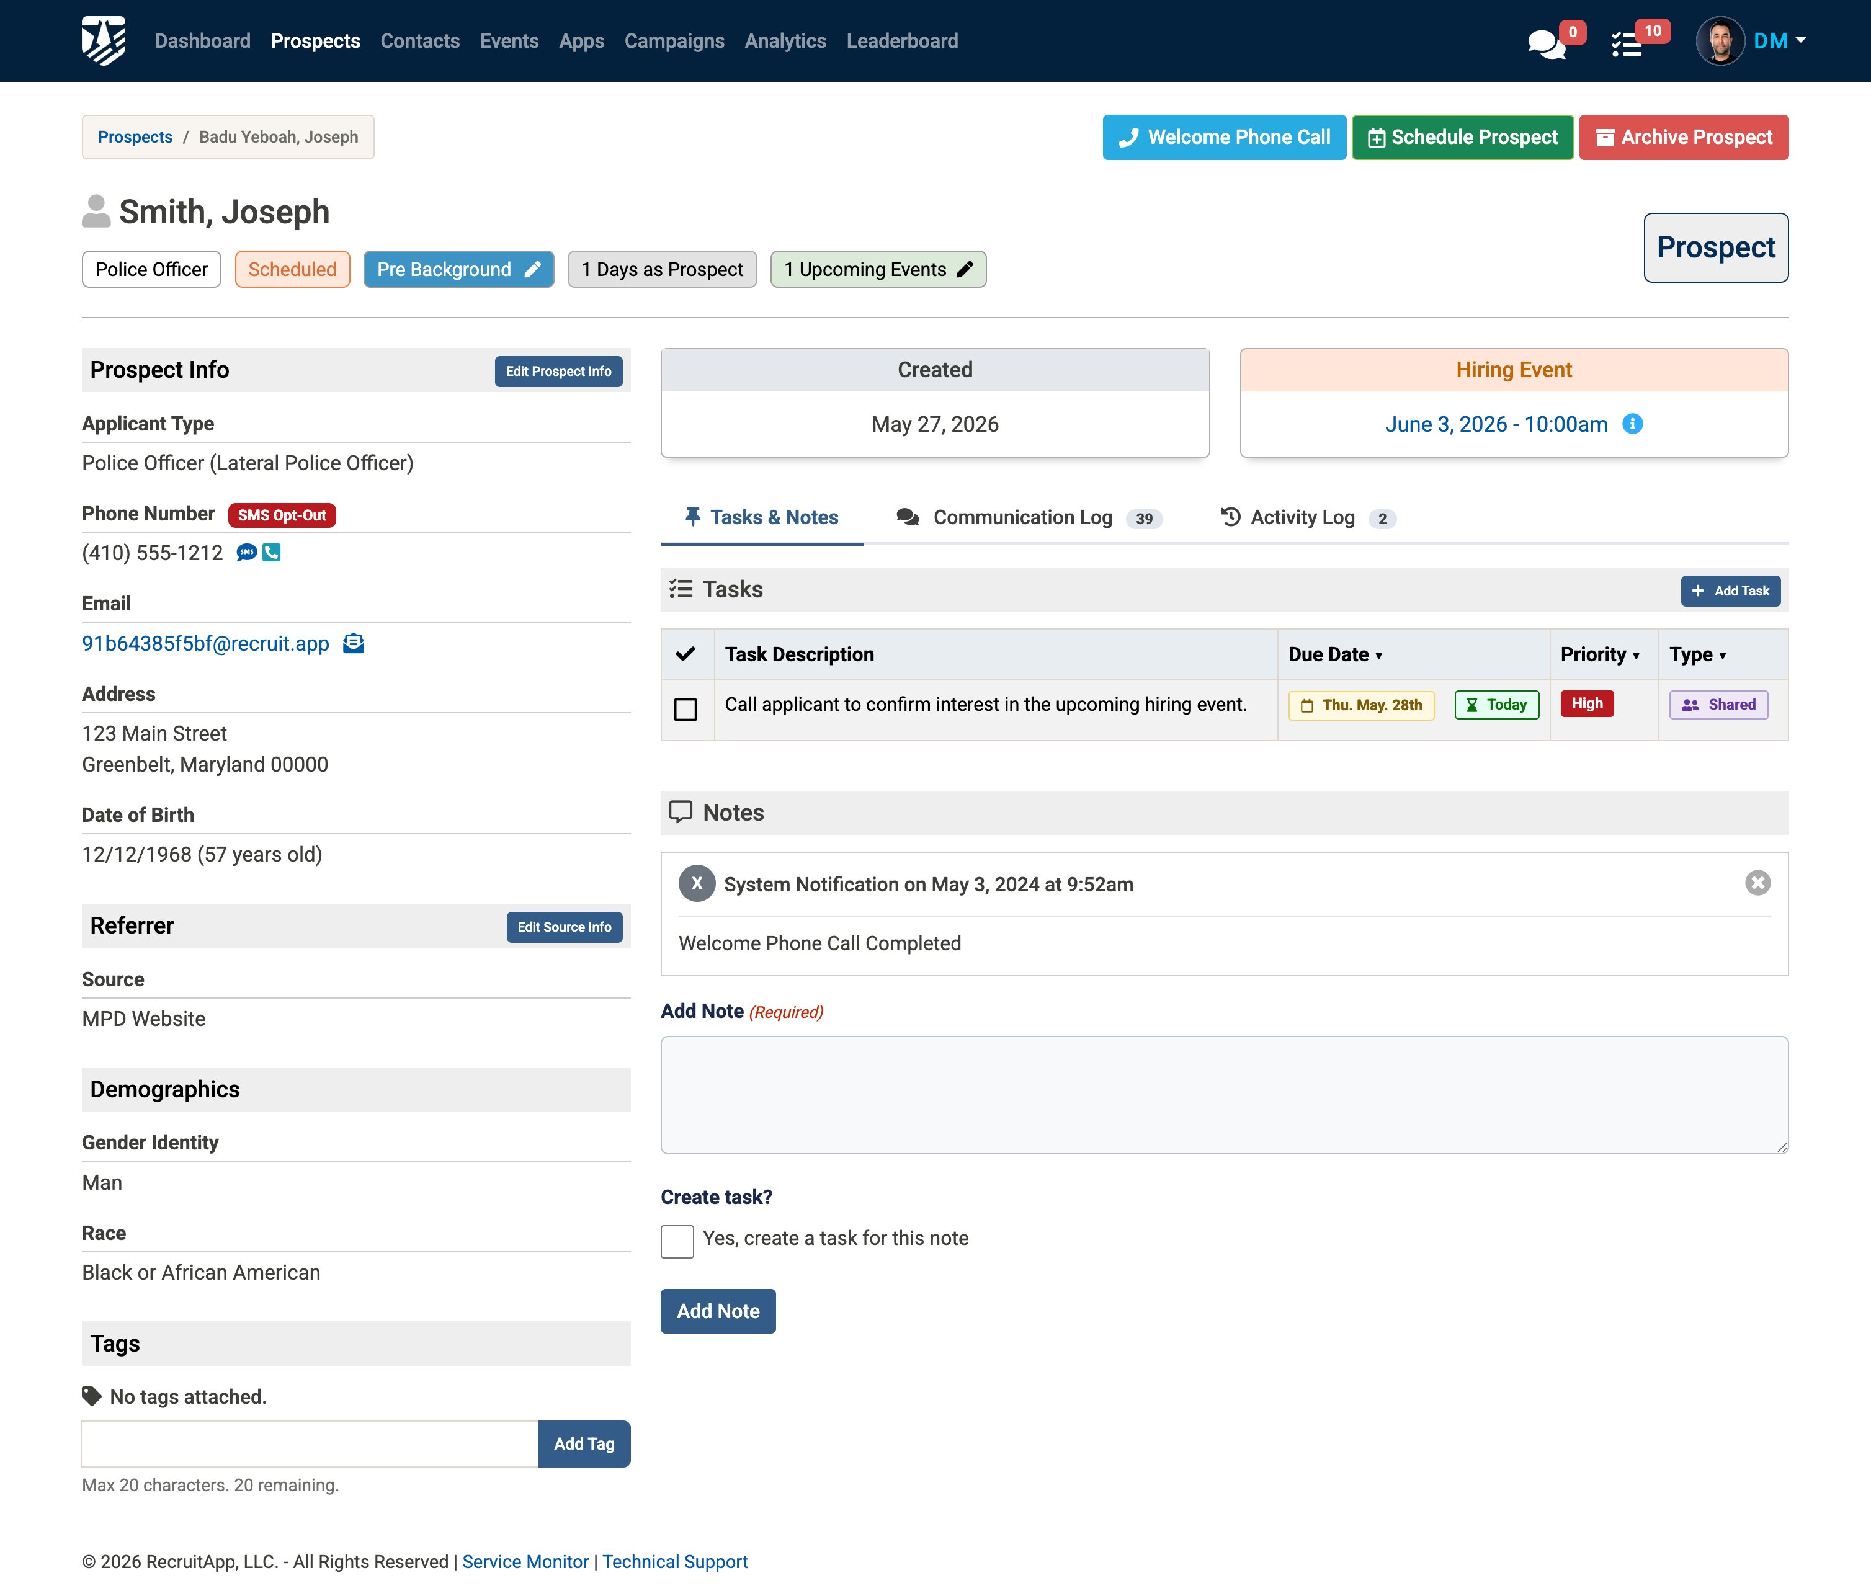Focus the Add Note text area

point(1225,1095)
